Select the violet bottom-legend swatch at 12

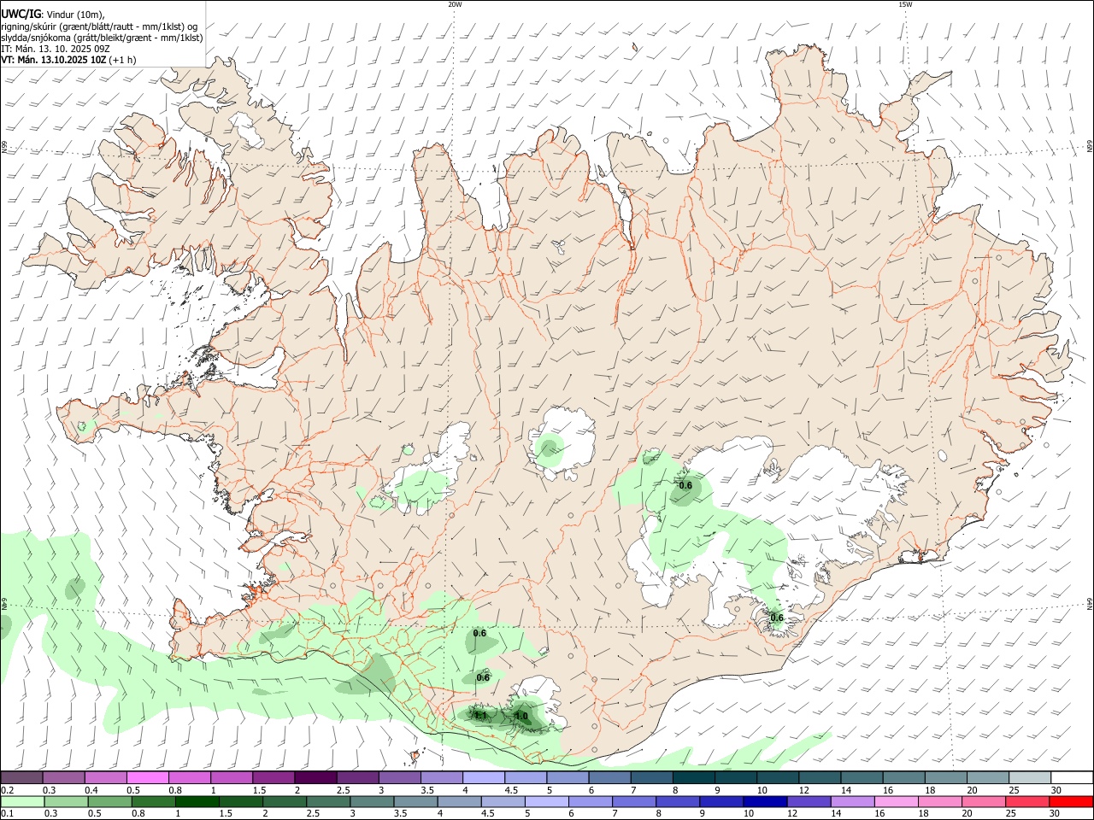(809, 801)
